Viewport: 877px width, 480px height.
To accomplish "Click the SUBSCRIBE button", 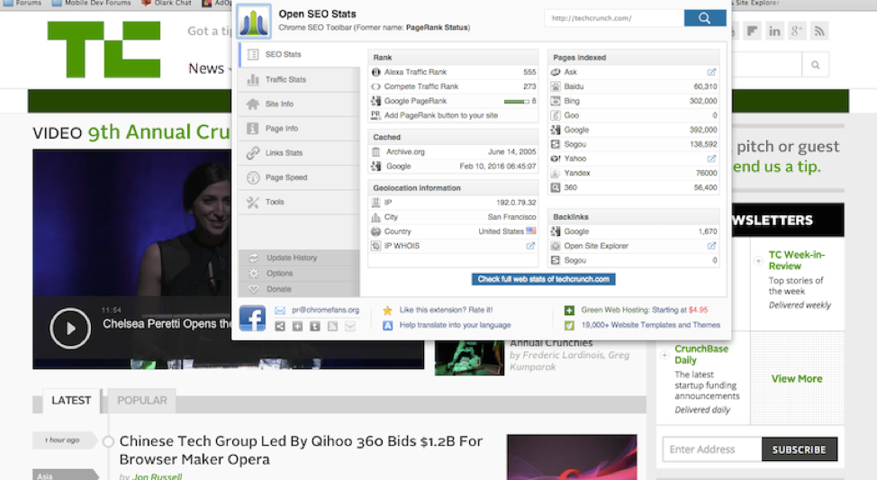I will tap(799, 449).
